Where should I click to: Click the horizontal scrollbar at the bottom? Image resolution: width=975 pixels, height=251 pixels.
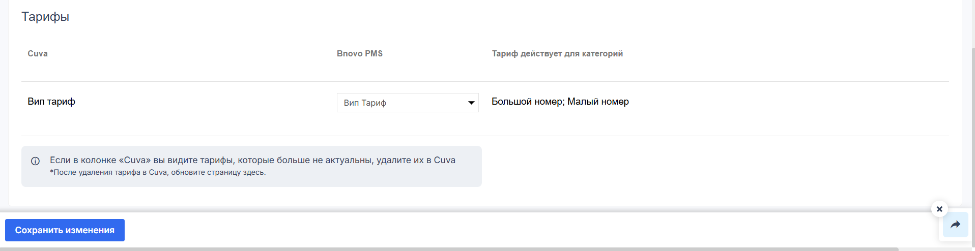click(448, 249)
